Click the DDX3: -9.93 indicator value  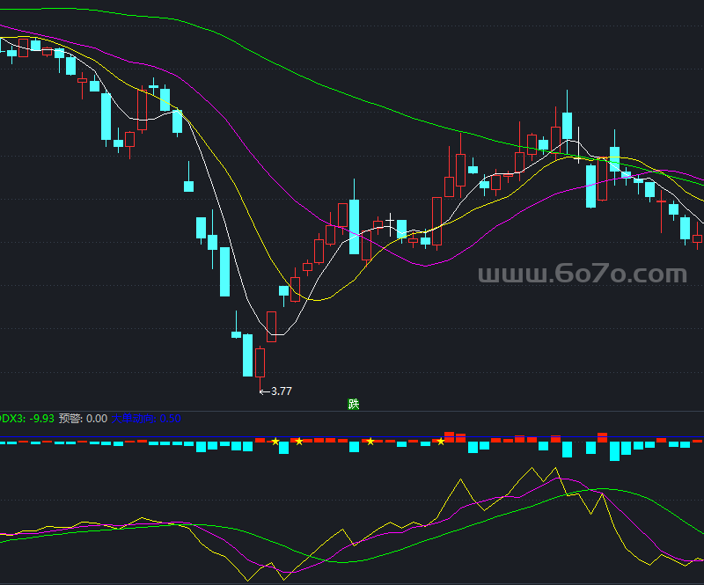pos(27,419)
